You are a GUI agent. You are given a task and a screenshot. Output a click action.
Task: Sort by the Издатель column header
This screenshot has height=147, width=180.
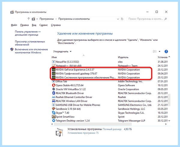123,57
